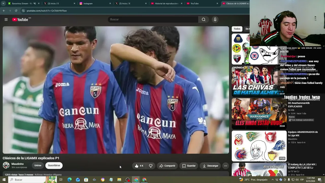Switch to the Instagram tab
The image size is (325, 183).
[x=95, y=4]
